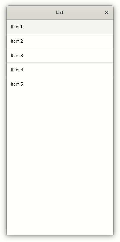Viewport: 120px width, 242px height.
Task: Click the Item 2 text label
Action: (x=17, y=41)
